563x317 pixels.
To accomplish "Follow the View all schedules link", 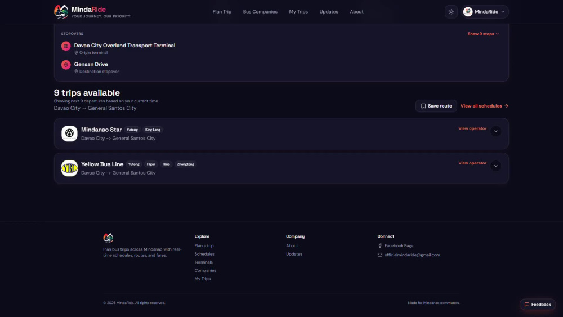I will coord(484,106).
